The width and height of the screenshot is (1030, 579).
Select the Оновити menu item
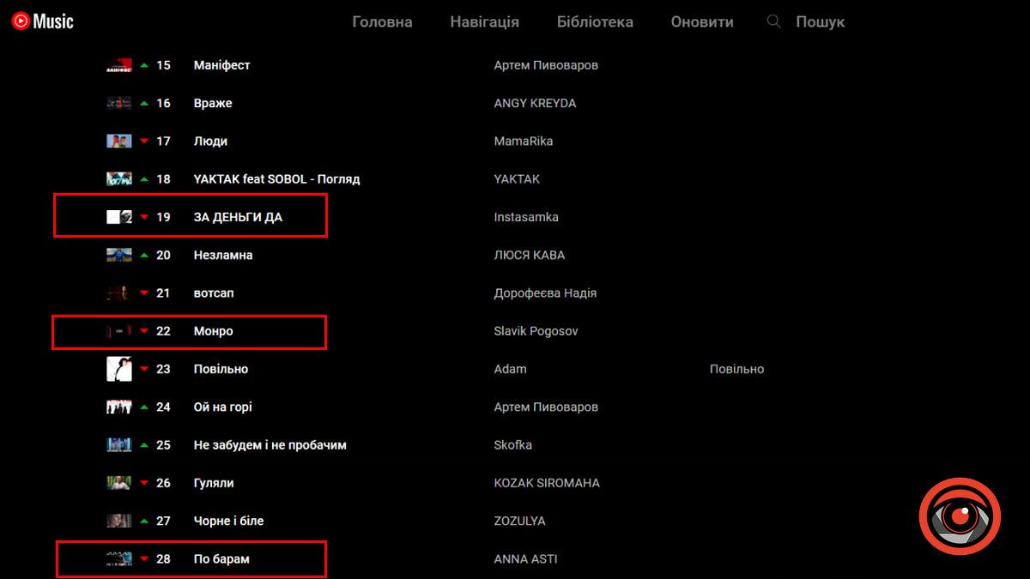pos(702,22)
